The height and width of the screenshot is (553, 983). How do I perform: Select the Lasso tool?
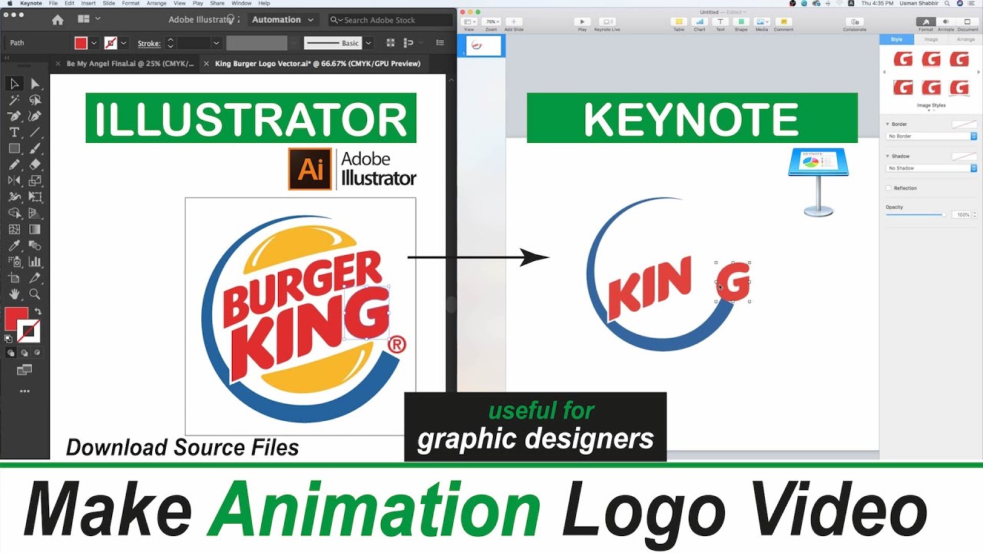coord(35,100)
